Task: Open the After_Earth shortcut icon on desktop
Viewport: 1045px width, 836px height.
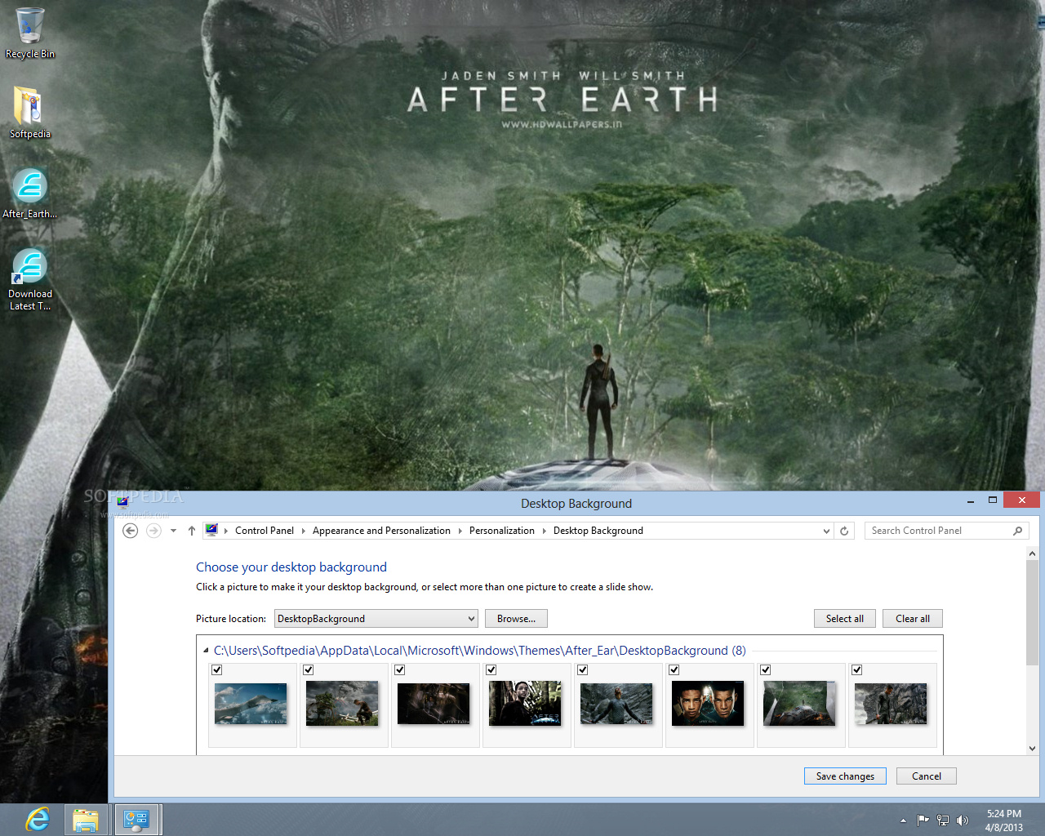Action: 29,193
